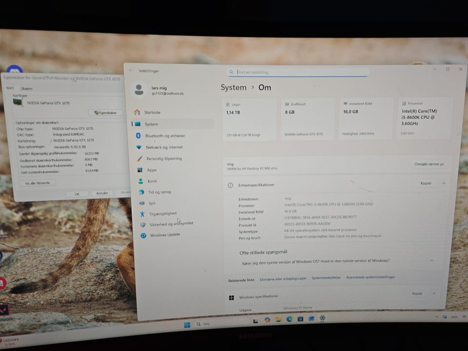
Task: Open 'Avancerede systemindstillinger' link
Action: point(370,277)
